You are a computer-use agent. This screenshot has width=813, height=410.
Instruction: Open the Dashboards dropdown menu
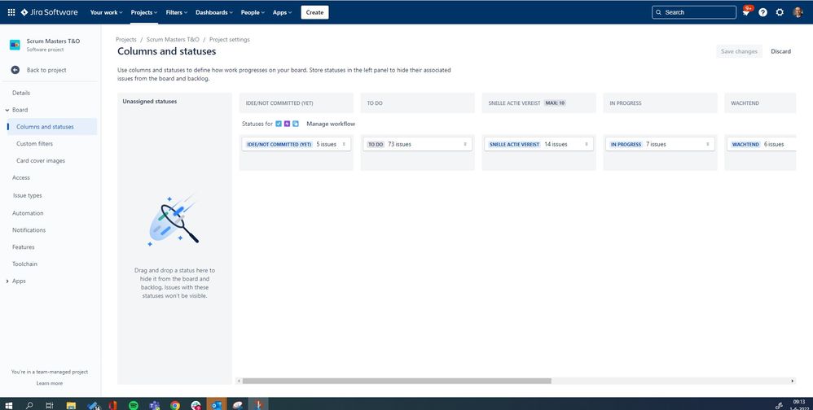click(x=214, y=12)
